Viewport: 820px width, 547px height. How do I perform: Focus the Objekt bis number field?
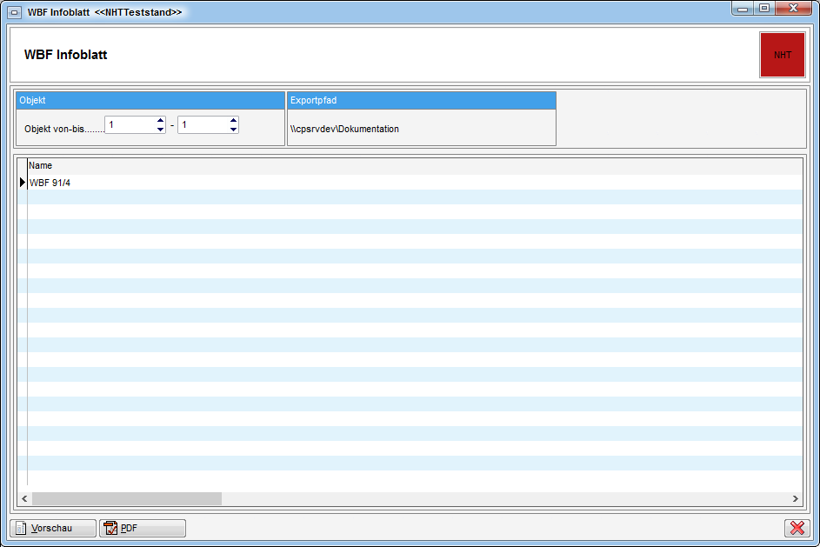[203, 125]
